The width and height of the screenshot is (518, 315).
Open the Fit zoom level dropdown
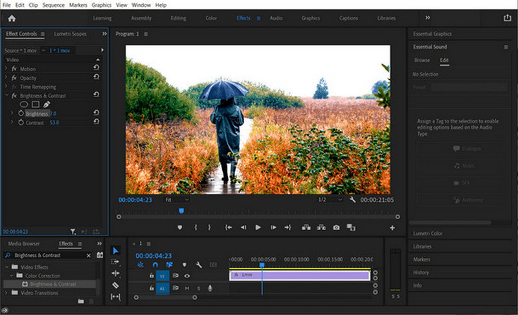177,200
